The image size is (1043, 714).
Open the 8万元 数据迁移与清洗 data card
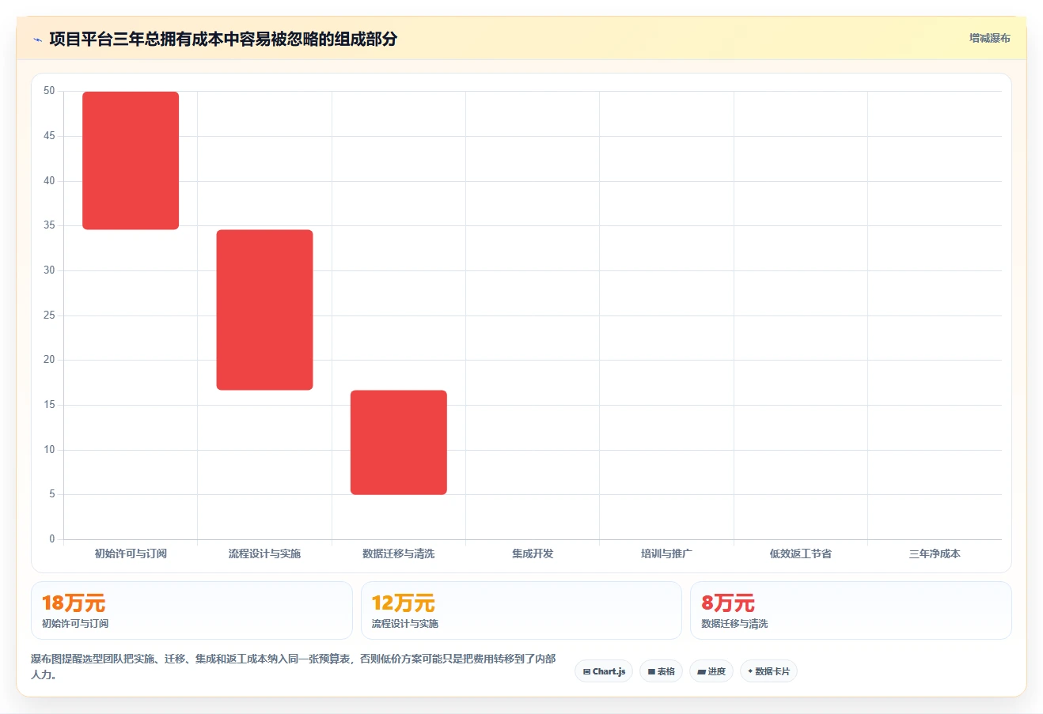(x=851, y=610)
